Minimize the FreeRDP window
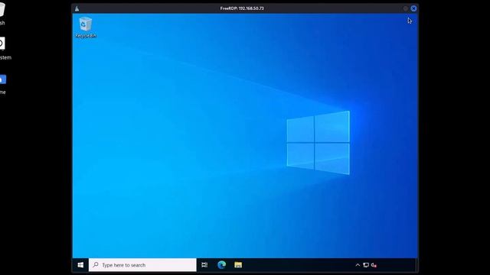Viewport: 490px width, 275px height. [x=406, y=8]
